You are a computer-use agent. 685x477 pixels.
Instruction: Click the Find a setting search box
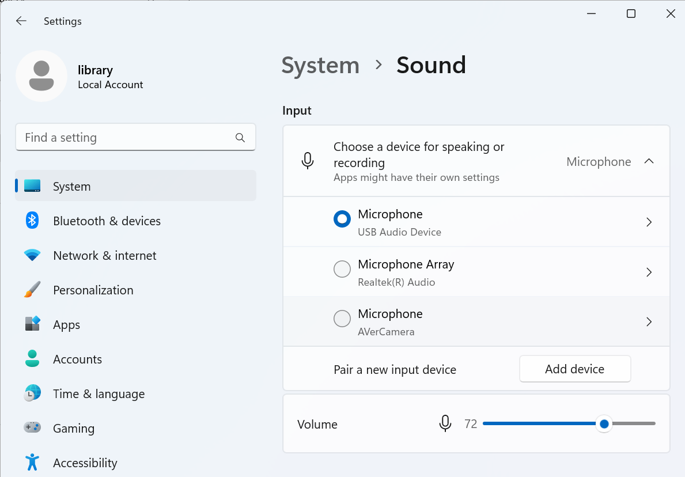click(x=127, y=138)
